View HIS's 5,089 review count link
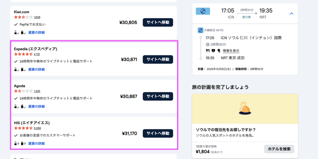The width and height of the screenshot is (318, 159). point(37,128)
